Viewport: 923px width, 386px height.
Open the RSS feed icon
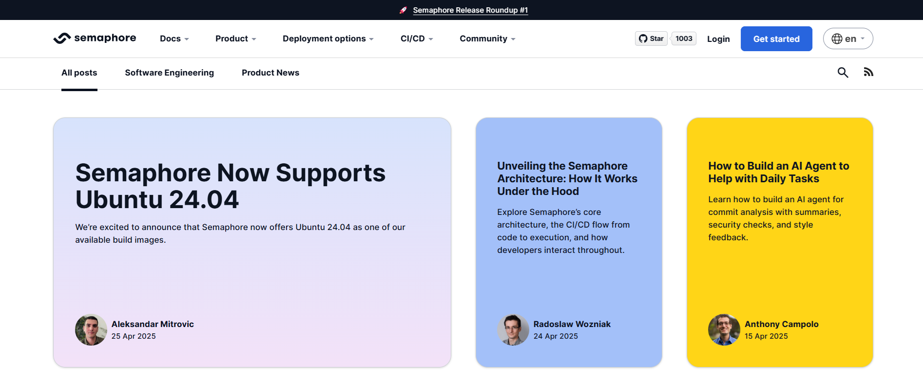868,73
